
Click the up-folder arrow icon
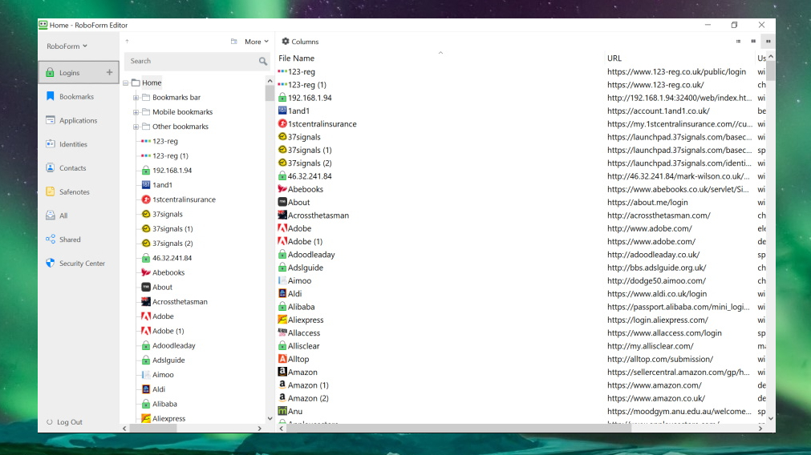tap(128, 42)
